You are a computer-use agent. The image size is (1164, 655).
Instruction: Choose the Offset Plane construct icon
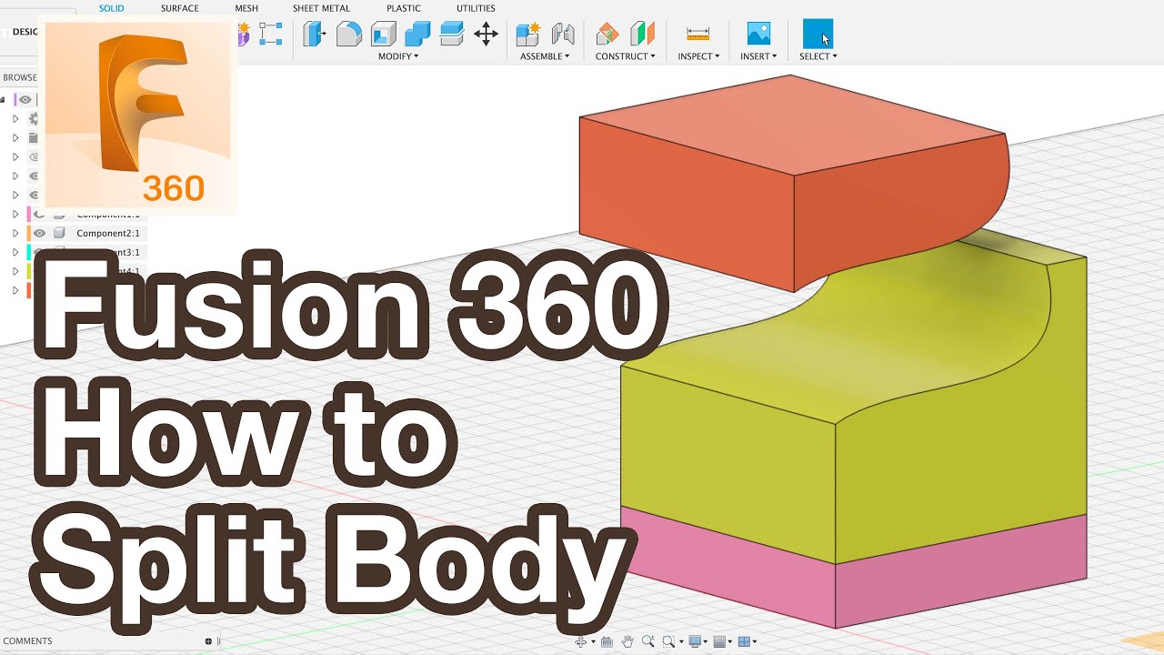[607, 35]
